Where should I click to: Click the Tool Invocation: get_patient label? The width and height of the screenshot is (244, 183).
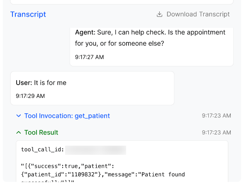click(x=67, y=116)
